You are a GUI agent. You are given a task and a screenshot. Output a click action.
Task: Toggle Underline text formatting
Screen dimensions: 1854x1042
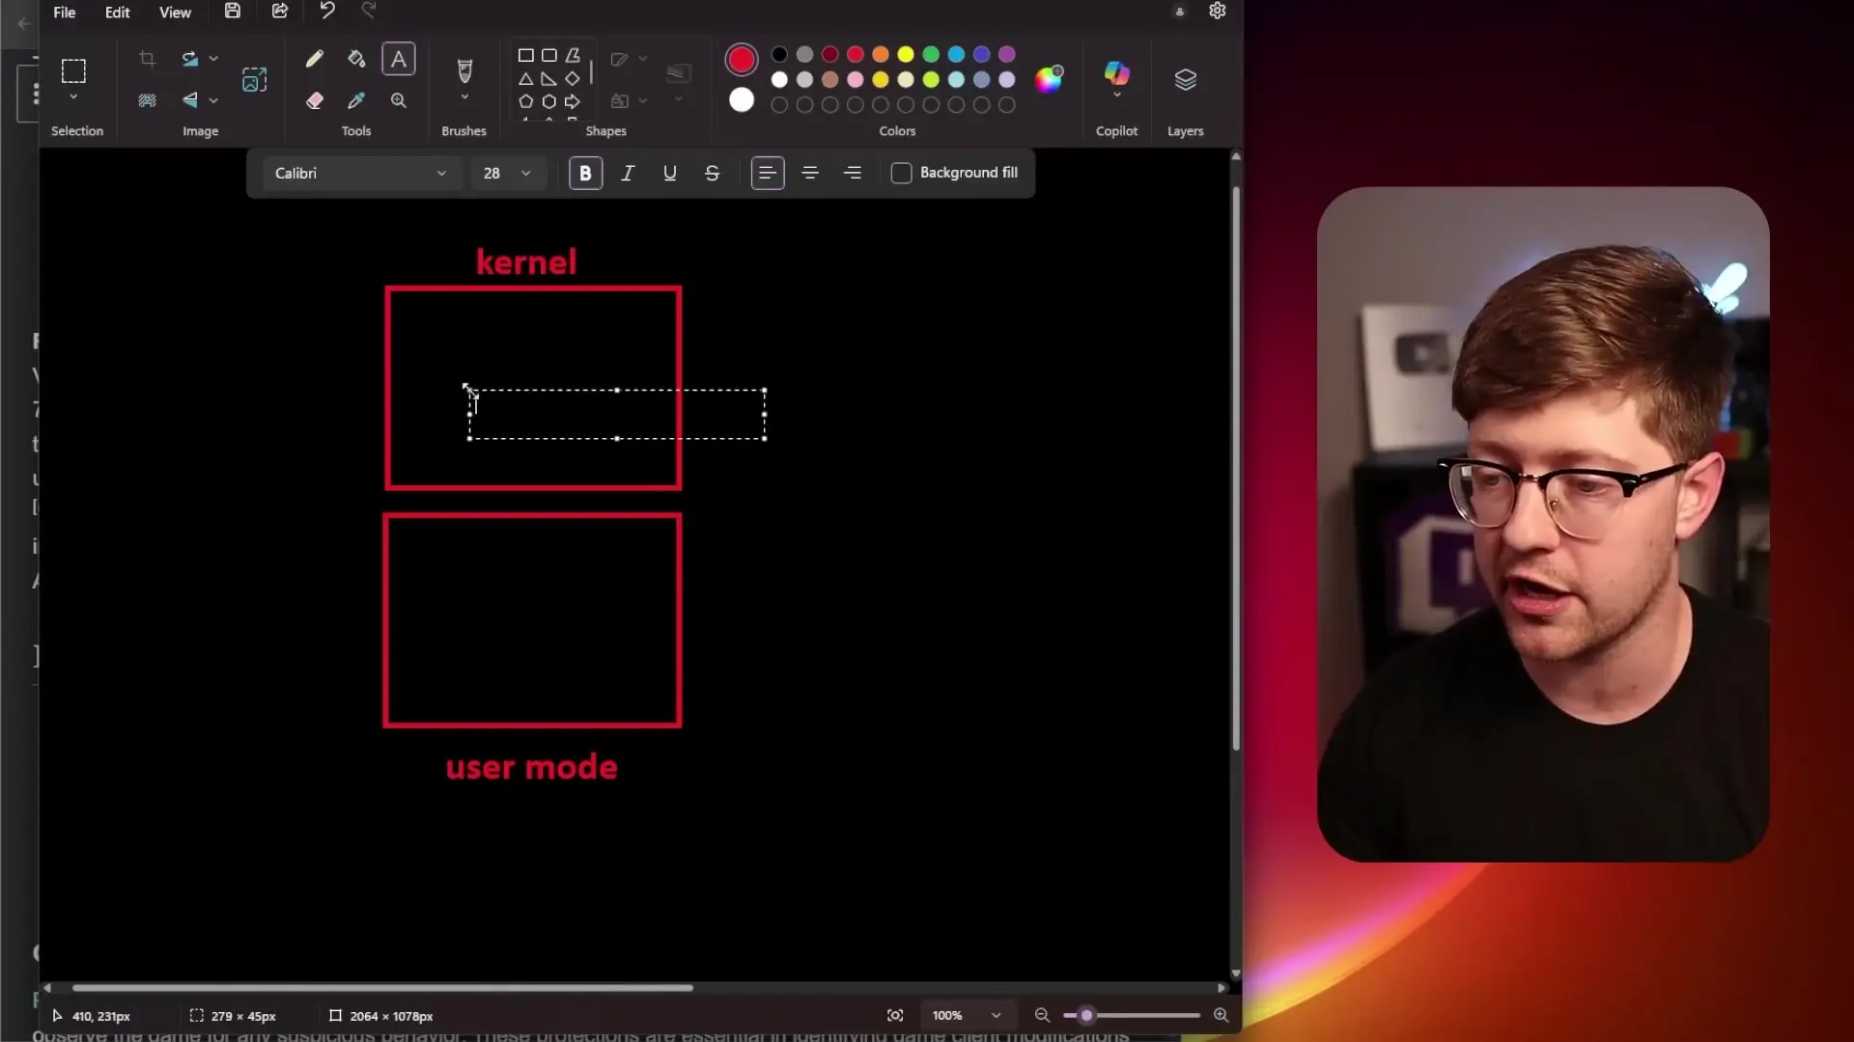click(670, 173)
